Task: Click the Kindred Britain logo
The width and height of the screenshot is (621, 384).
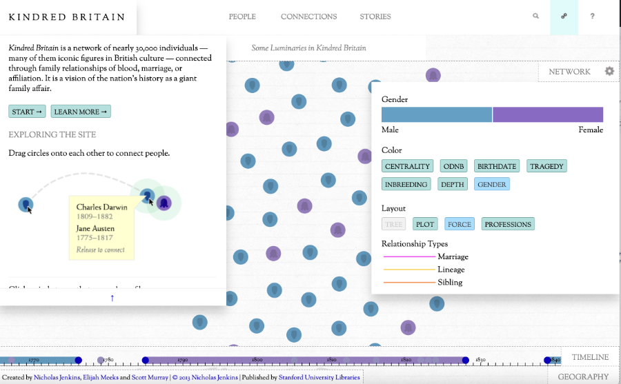Action: tap(67, 17)
